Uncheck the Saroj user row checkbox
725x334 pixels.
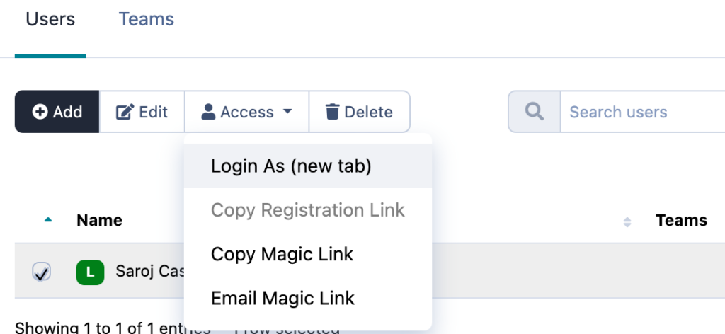click(42, 272)
